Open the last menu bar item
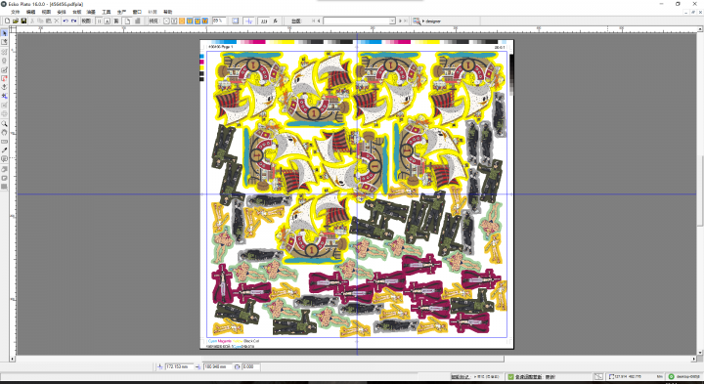Image resolution: width=704 pixels, height=384 pixels. click(x=167, y=12)
